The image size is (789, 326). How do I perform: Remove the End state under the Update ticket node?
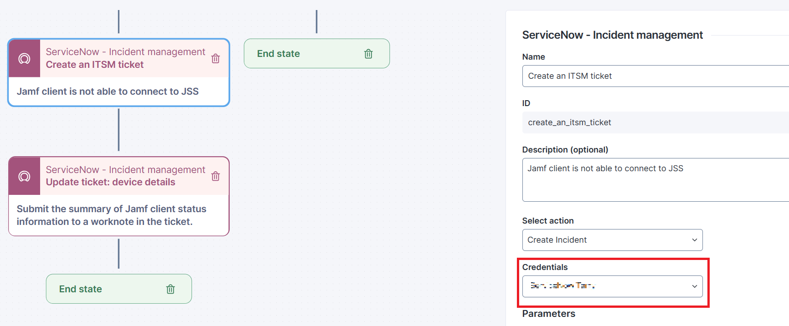pos(170,289)
